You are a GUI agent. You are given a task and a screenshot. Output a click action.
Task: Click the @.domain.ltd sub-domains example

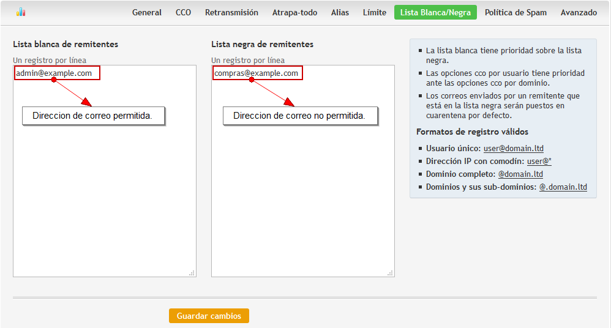click(x=563, y=187)
